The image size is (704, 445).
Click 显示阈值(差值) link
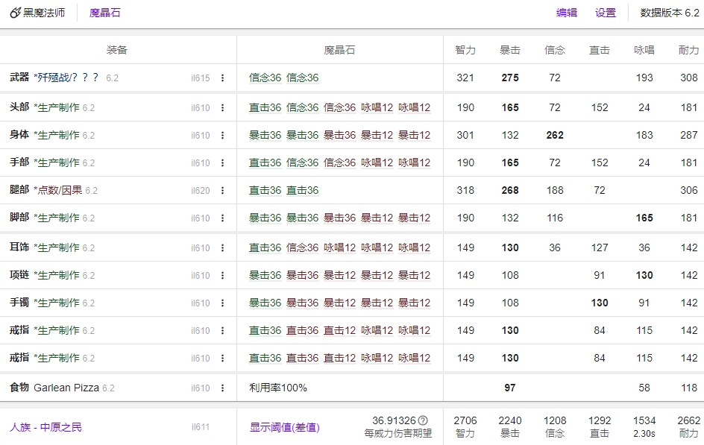pos(284,427)
